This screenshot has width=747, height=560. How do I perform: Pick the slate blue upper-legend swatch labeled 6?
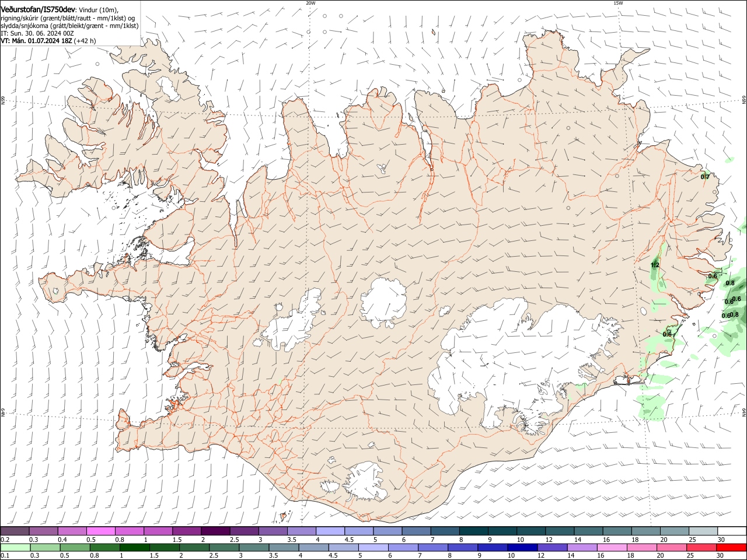click(x=416, y=531)
